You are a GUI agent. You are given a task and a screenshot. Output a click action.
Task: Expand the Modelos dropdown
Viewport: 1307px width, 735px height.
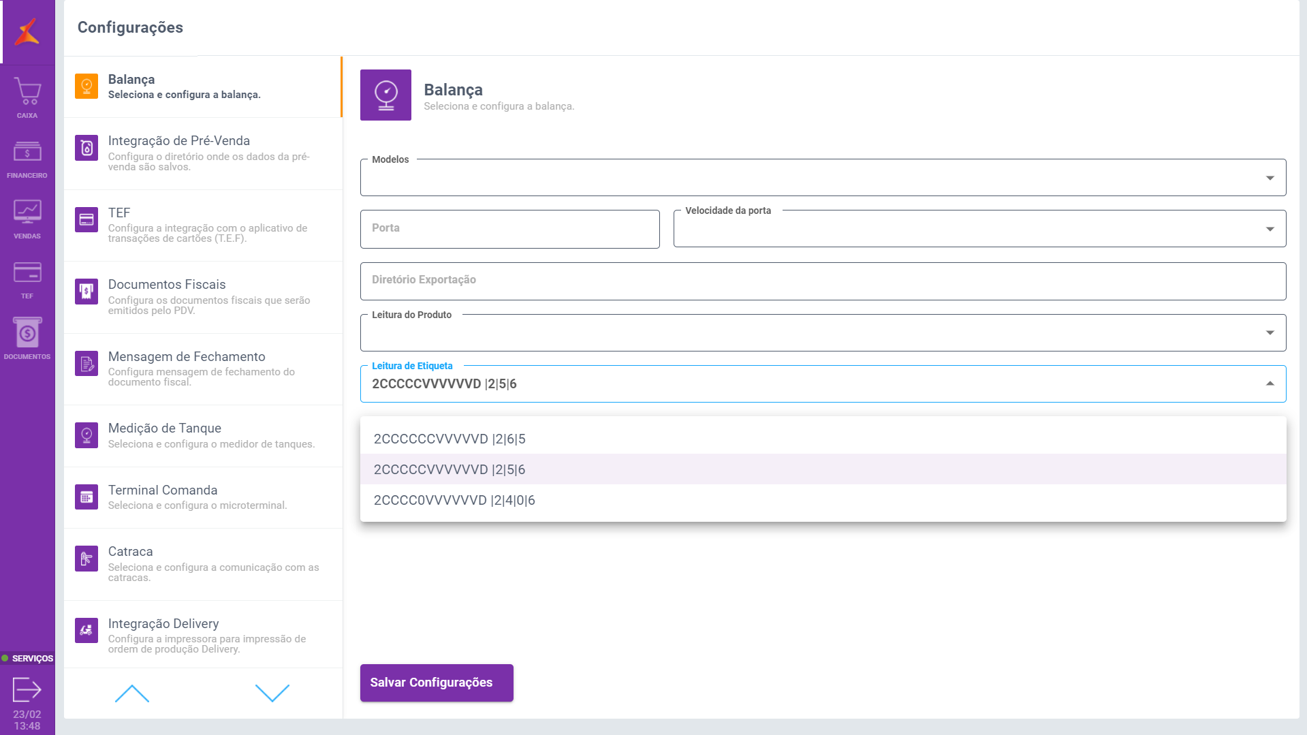[x=823, y=178]
